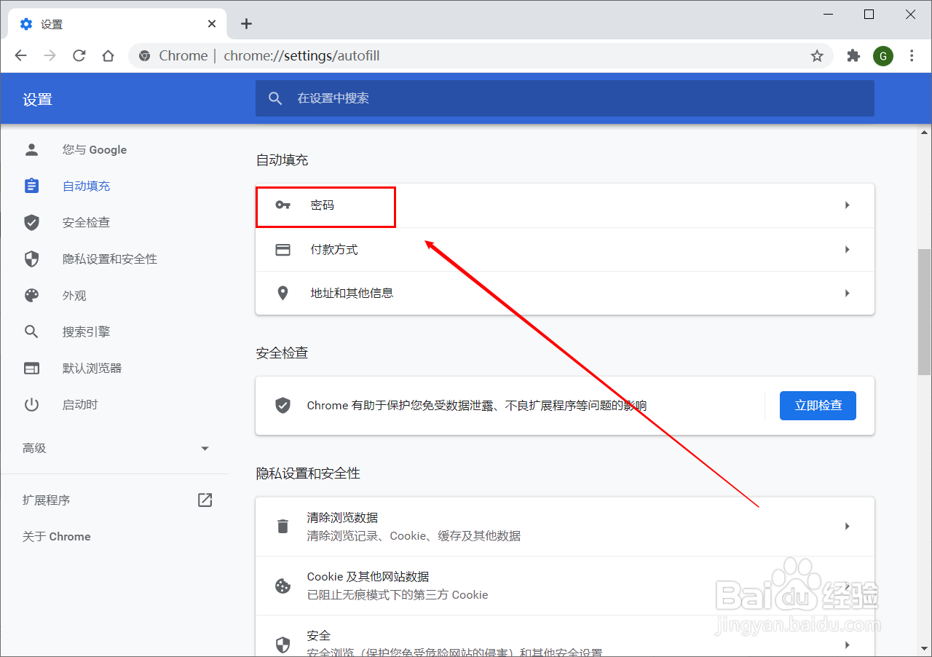Click the page vertical scrollbar thumb
The height and width of the screenshot is (657, 932).
point(924,312)
